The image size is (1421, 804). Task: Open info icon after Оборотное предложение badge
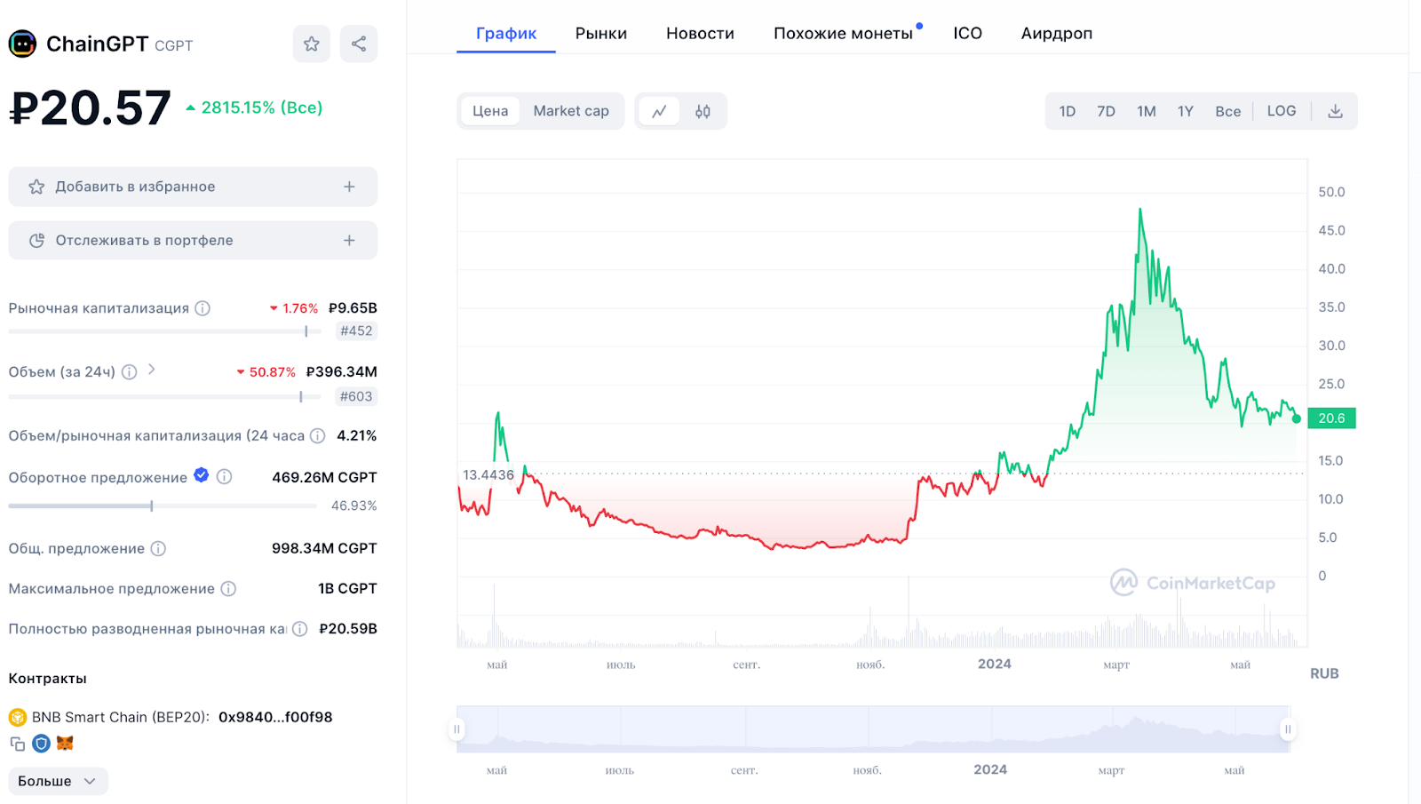point(225,477)
